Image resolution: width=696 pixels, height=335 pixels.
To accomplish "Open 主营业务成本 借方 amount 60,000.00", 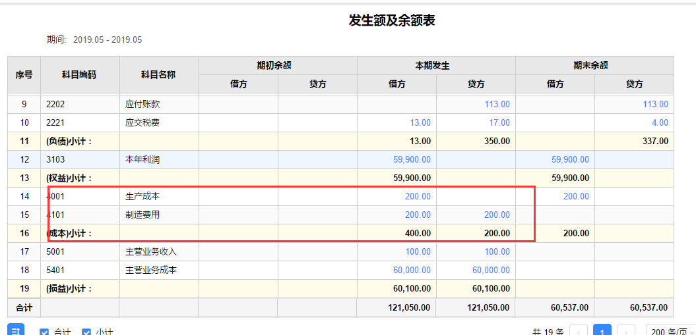I will coord(412,271).
